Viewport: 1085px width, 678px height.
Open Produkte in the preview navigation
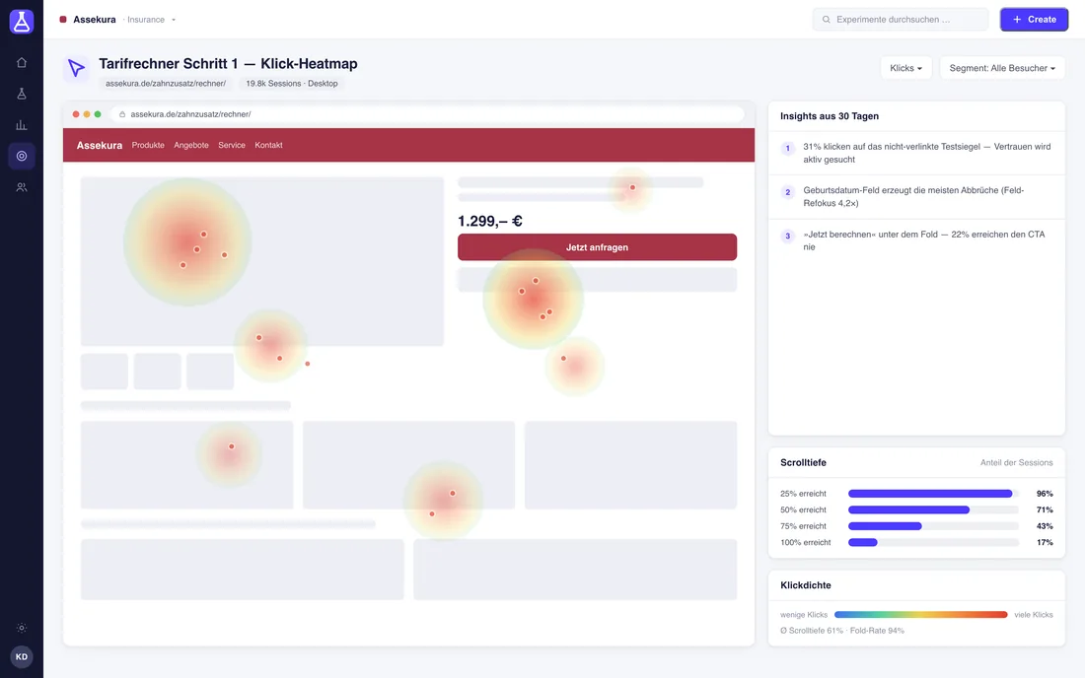pyautogui.click(x=148, y=145)
